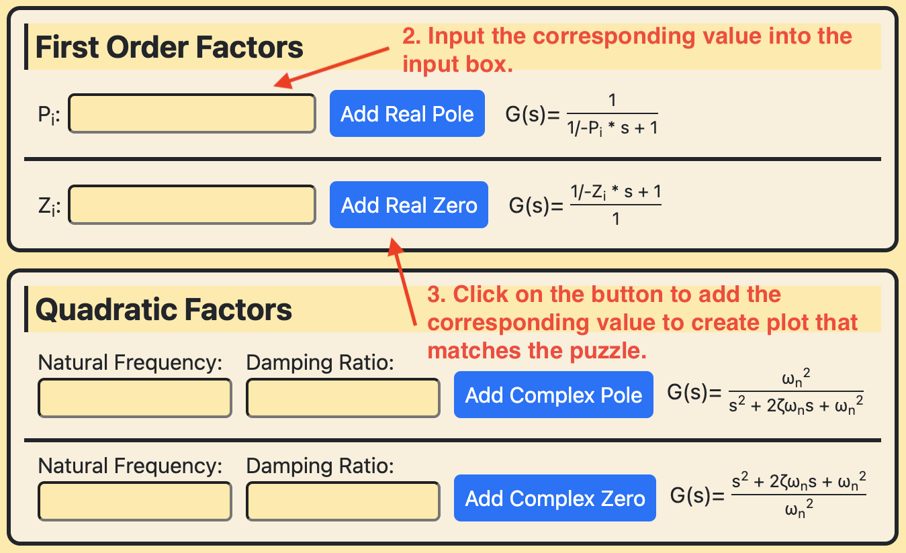Image resolution: width=906 pixels, height=553 pixels.
Task: Click Damping Ratio field beside Add Complex Pole
Action: tap(343, 398)
